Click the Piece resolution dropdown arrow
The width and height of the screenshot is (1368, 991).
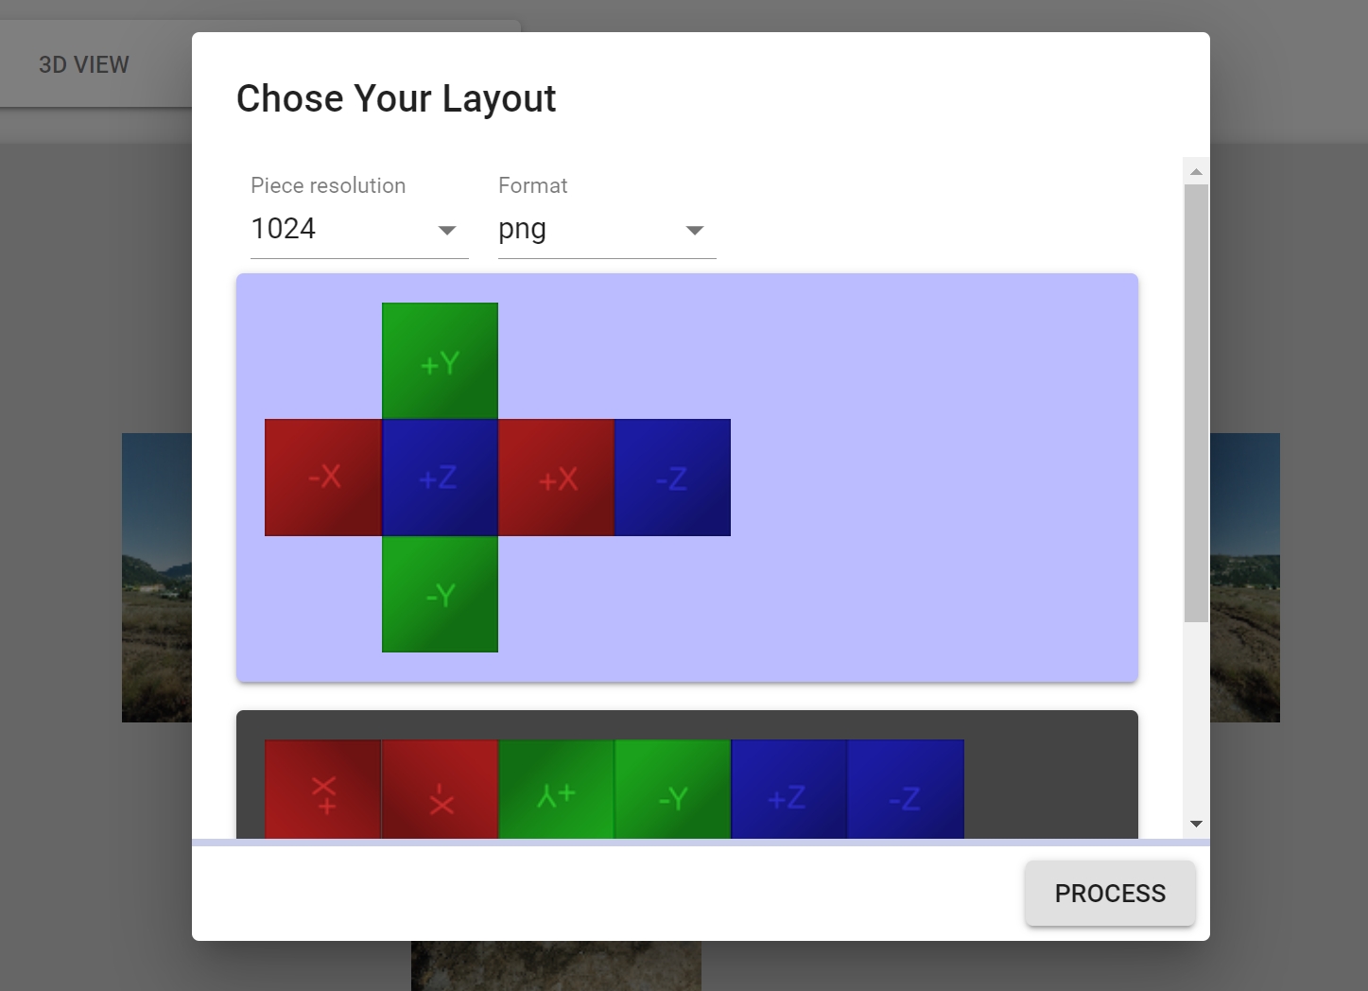tap(447, 231)
